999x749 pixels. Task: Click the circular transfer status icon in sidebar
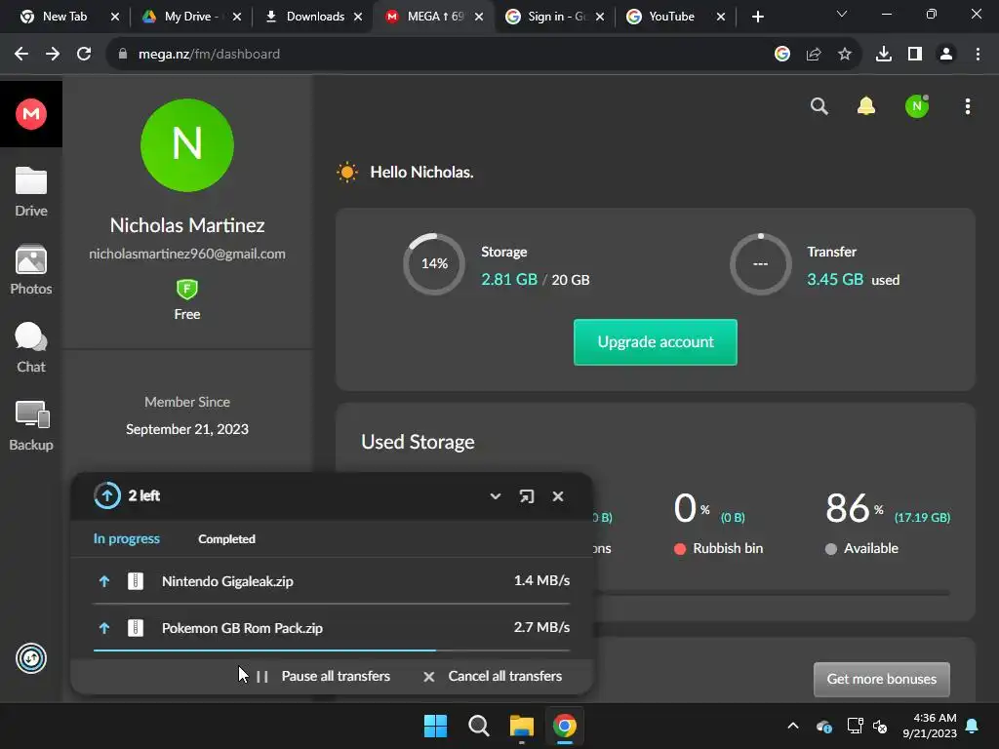pyautogui.click(x=30, y=658)
